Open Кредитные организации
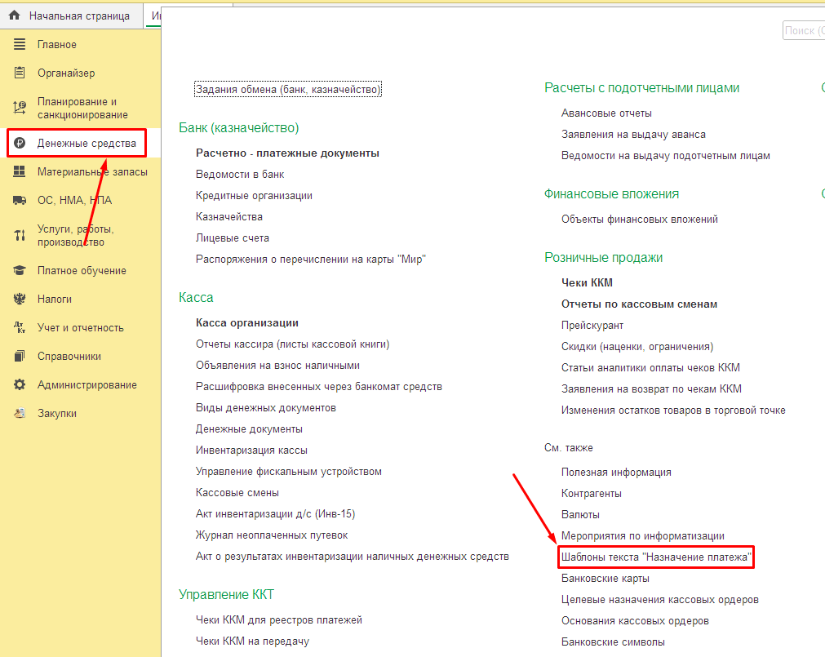The image size is (825, 657). pos(254,196)
